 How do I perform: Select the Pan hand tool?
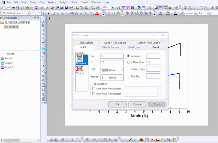tap(43, 81)
